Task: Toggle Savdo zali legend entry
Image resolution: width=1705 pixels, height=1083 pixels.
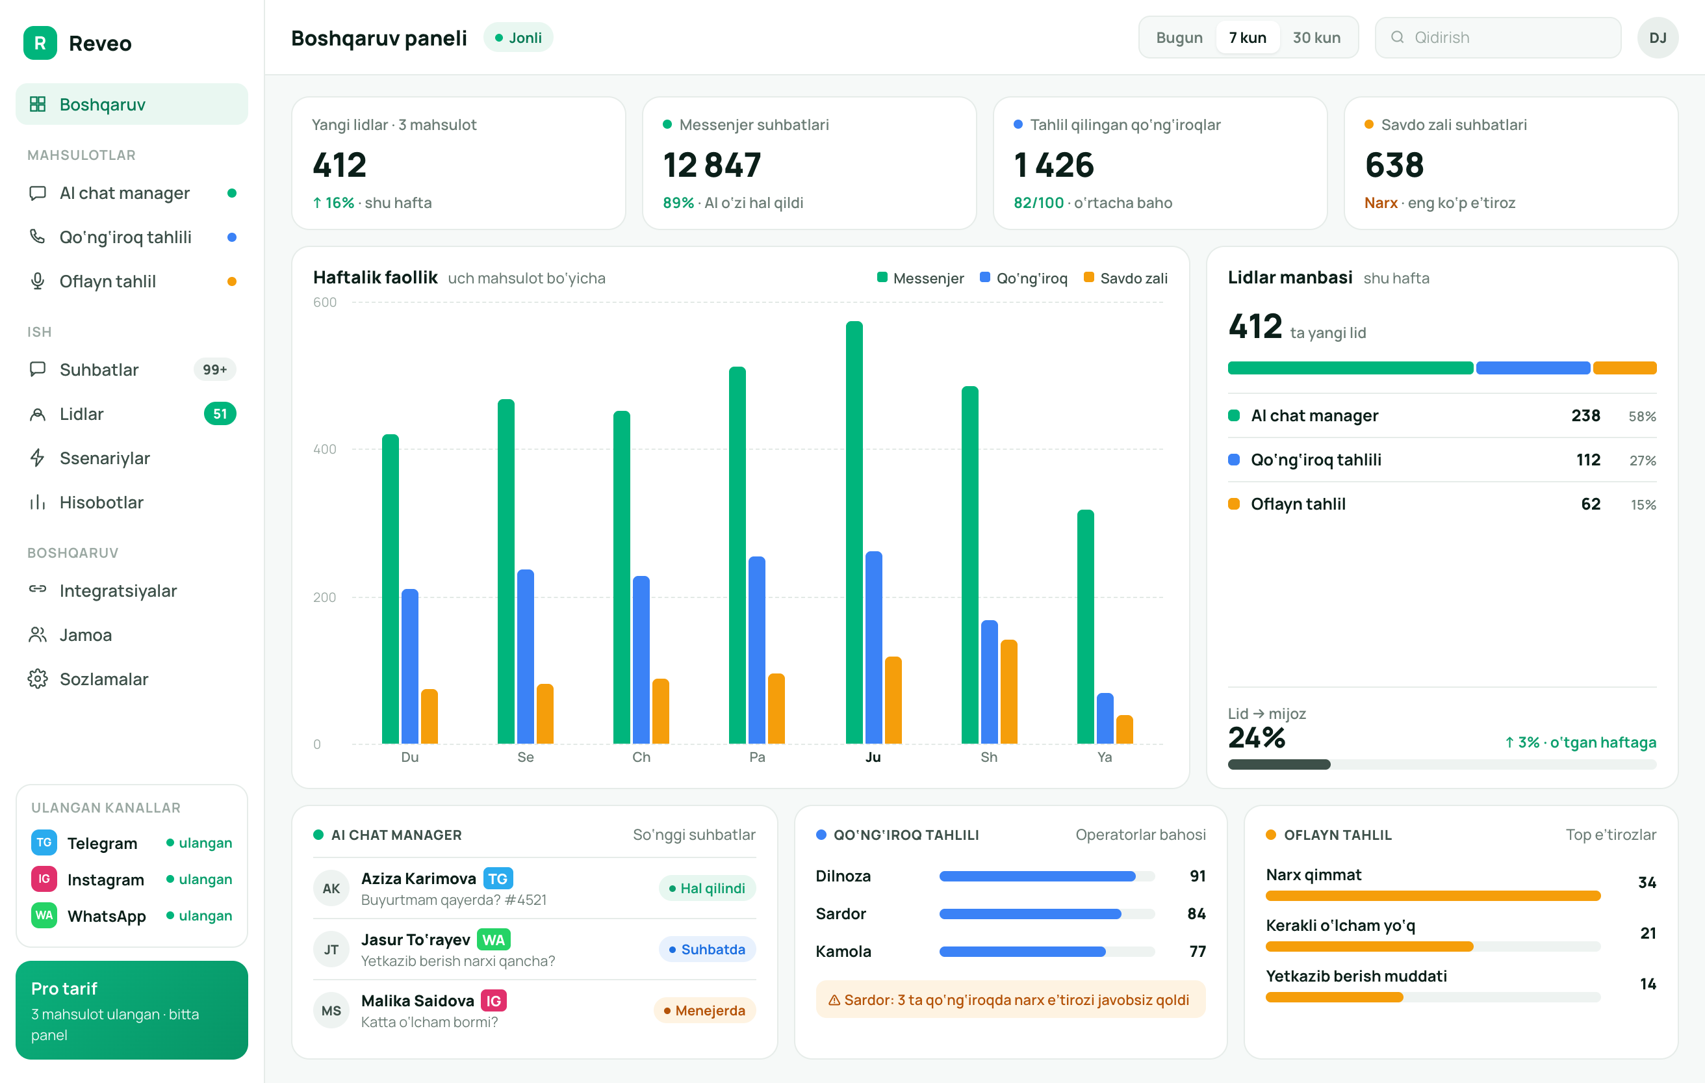Action: 1125,278
